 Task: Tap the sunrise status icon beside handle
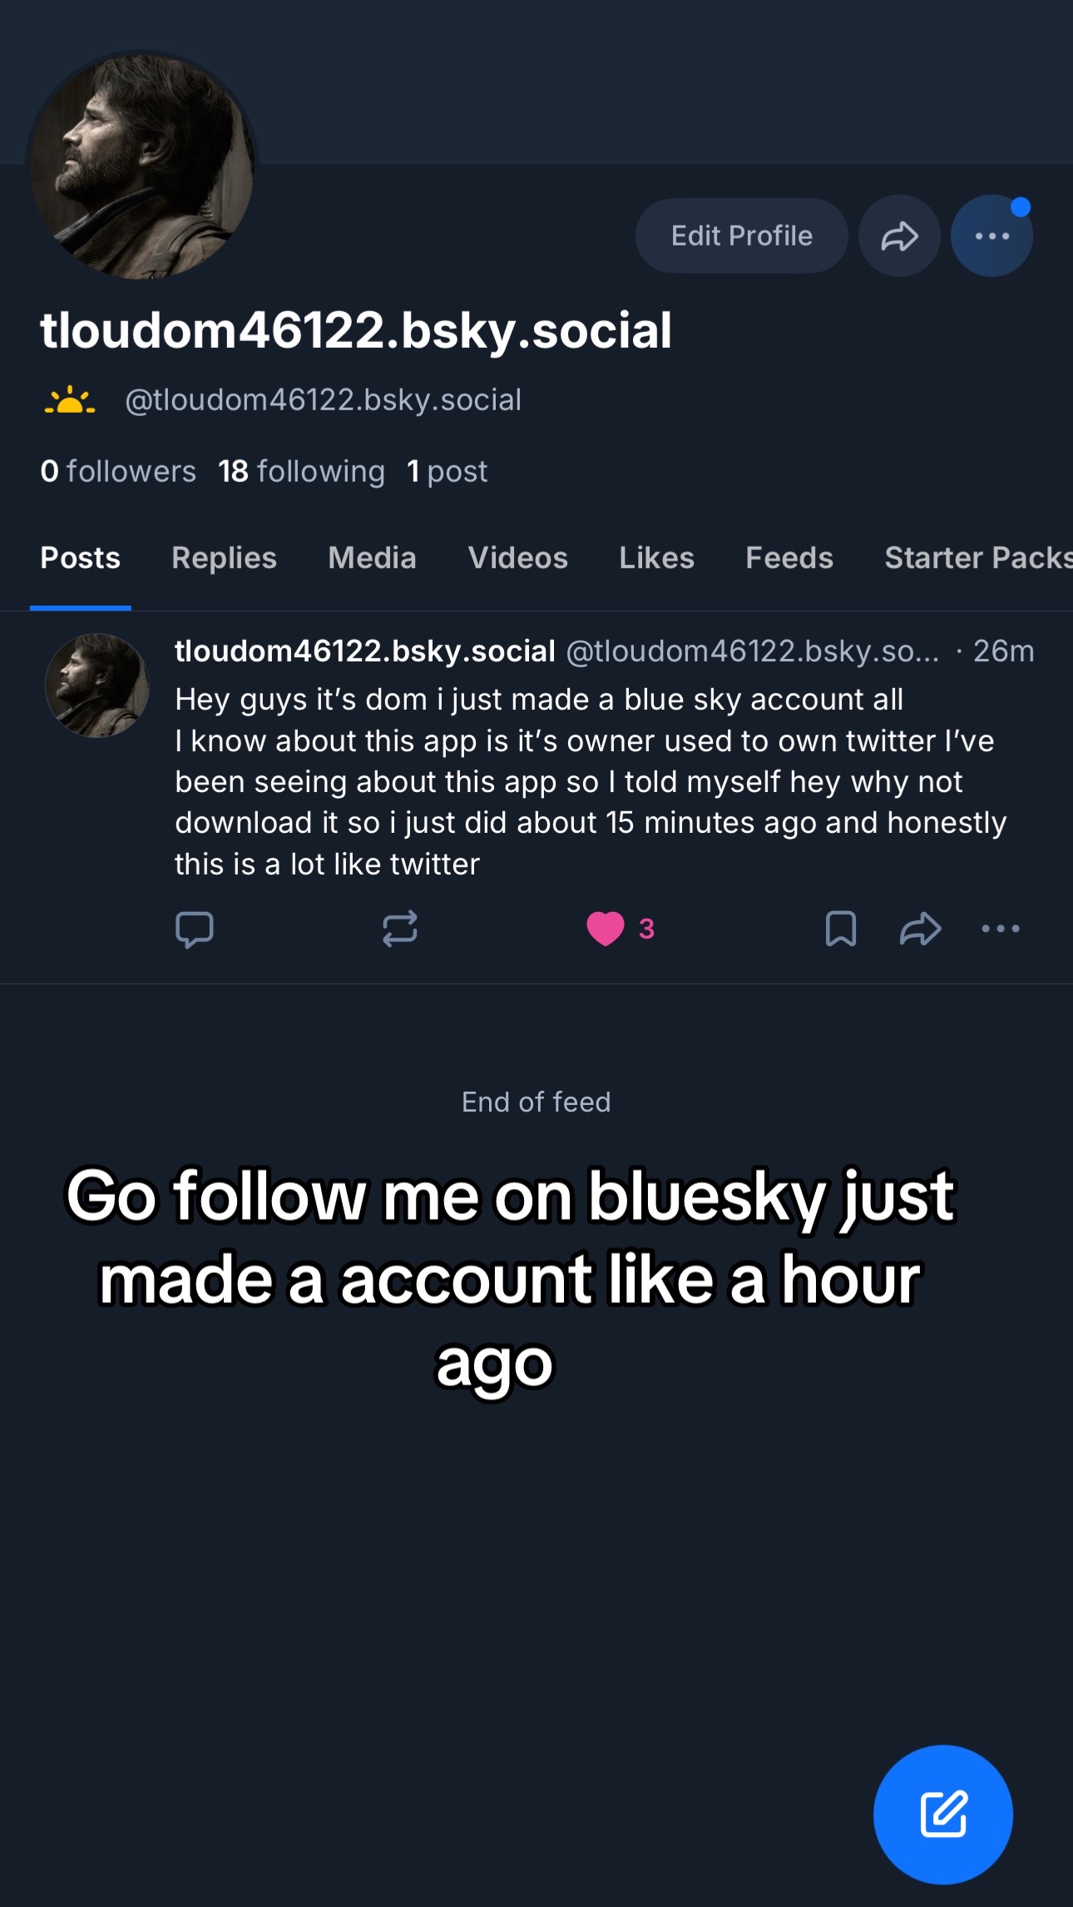tap(70, 400)
